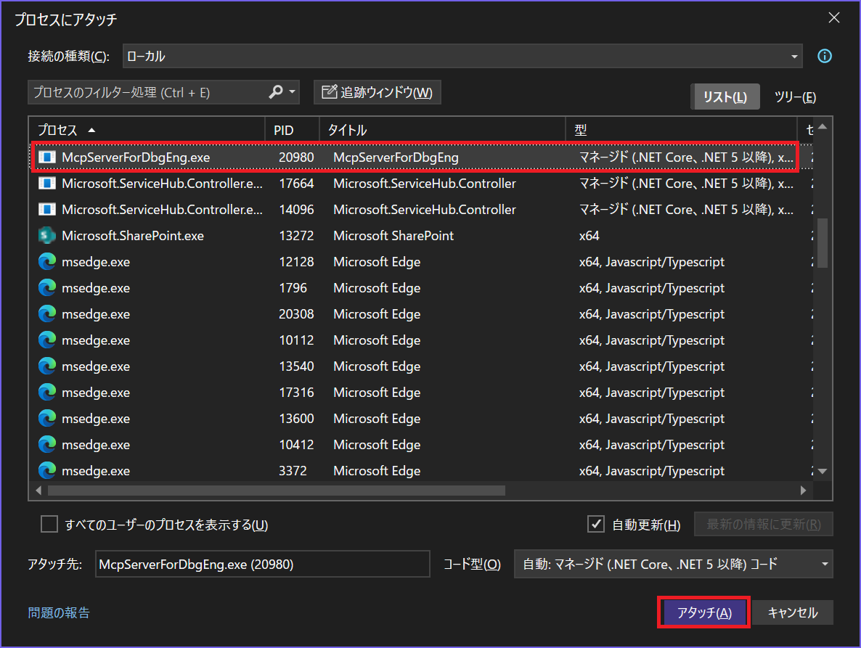Select the Microsoft SharePoint title cell
Viewport: 861px width, 648px height.
coord(393,235)
